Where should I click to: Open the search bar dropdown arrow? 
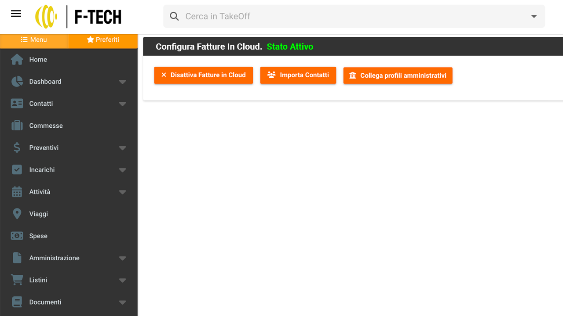(534, 16)
